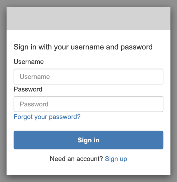Start password recovery via Forgot link
Screen dimensions: 177x182
point(47,117)
